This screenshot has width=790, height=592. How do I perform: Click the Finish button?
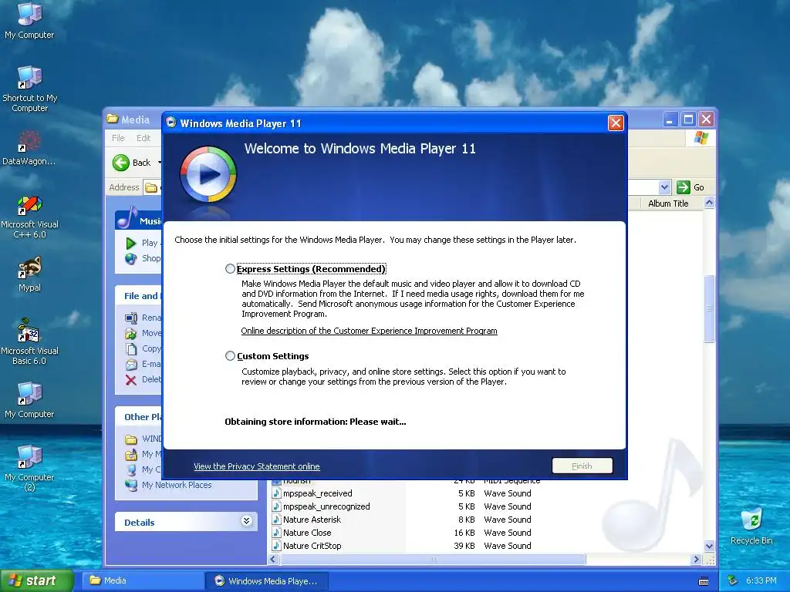[x=582, y=466]
